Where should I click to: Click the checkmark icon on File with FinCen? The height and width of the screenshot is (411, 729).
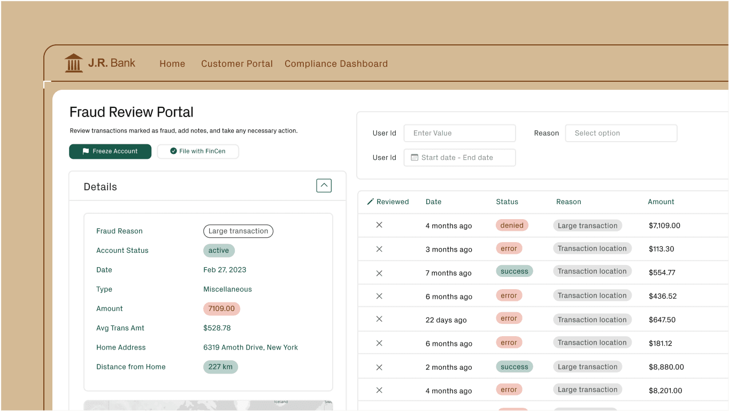172,151
